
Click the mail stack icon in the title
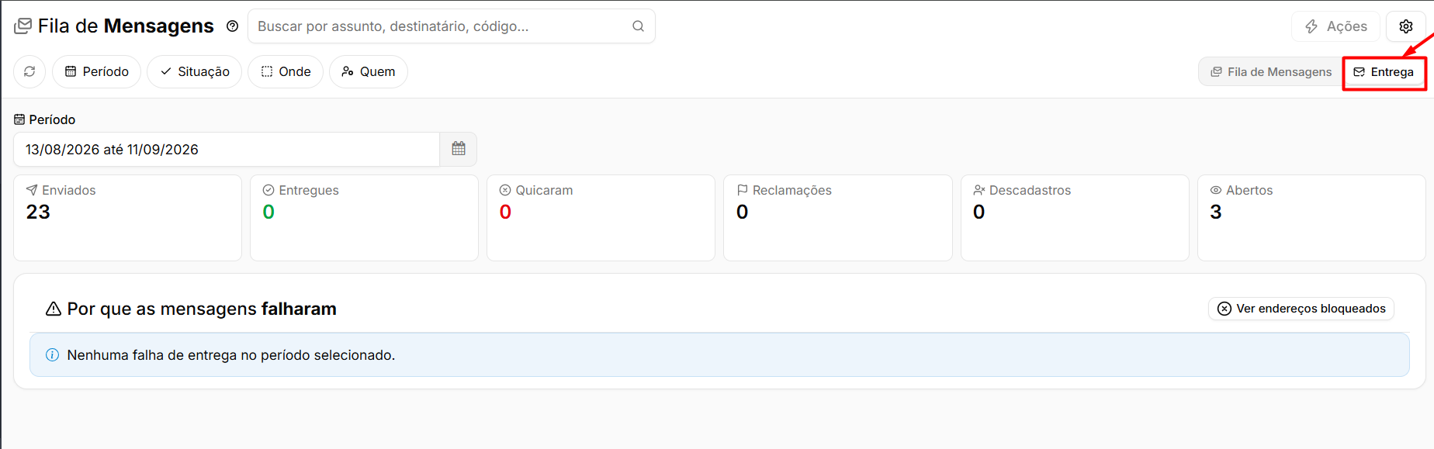pyautogui.click(x=23, y=26)
